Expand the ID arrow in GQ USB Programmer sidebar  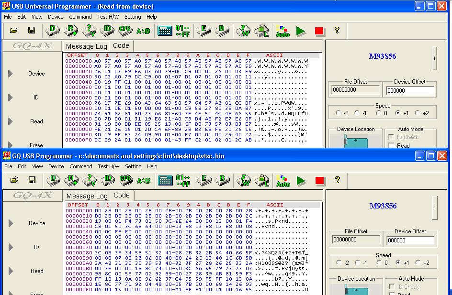11,247
